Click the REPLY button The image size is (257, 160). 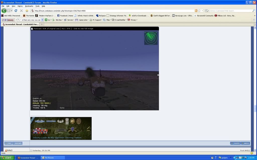click(x=245, y=143)
